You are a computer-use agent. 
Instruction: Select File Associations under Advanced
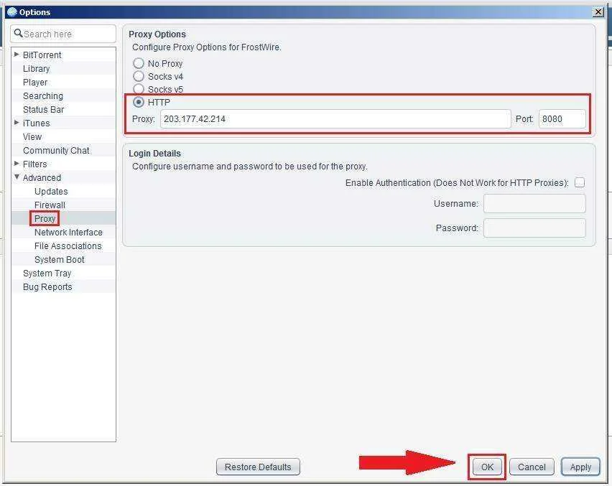[68, 246]
